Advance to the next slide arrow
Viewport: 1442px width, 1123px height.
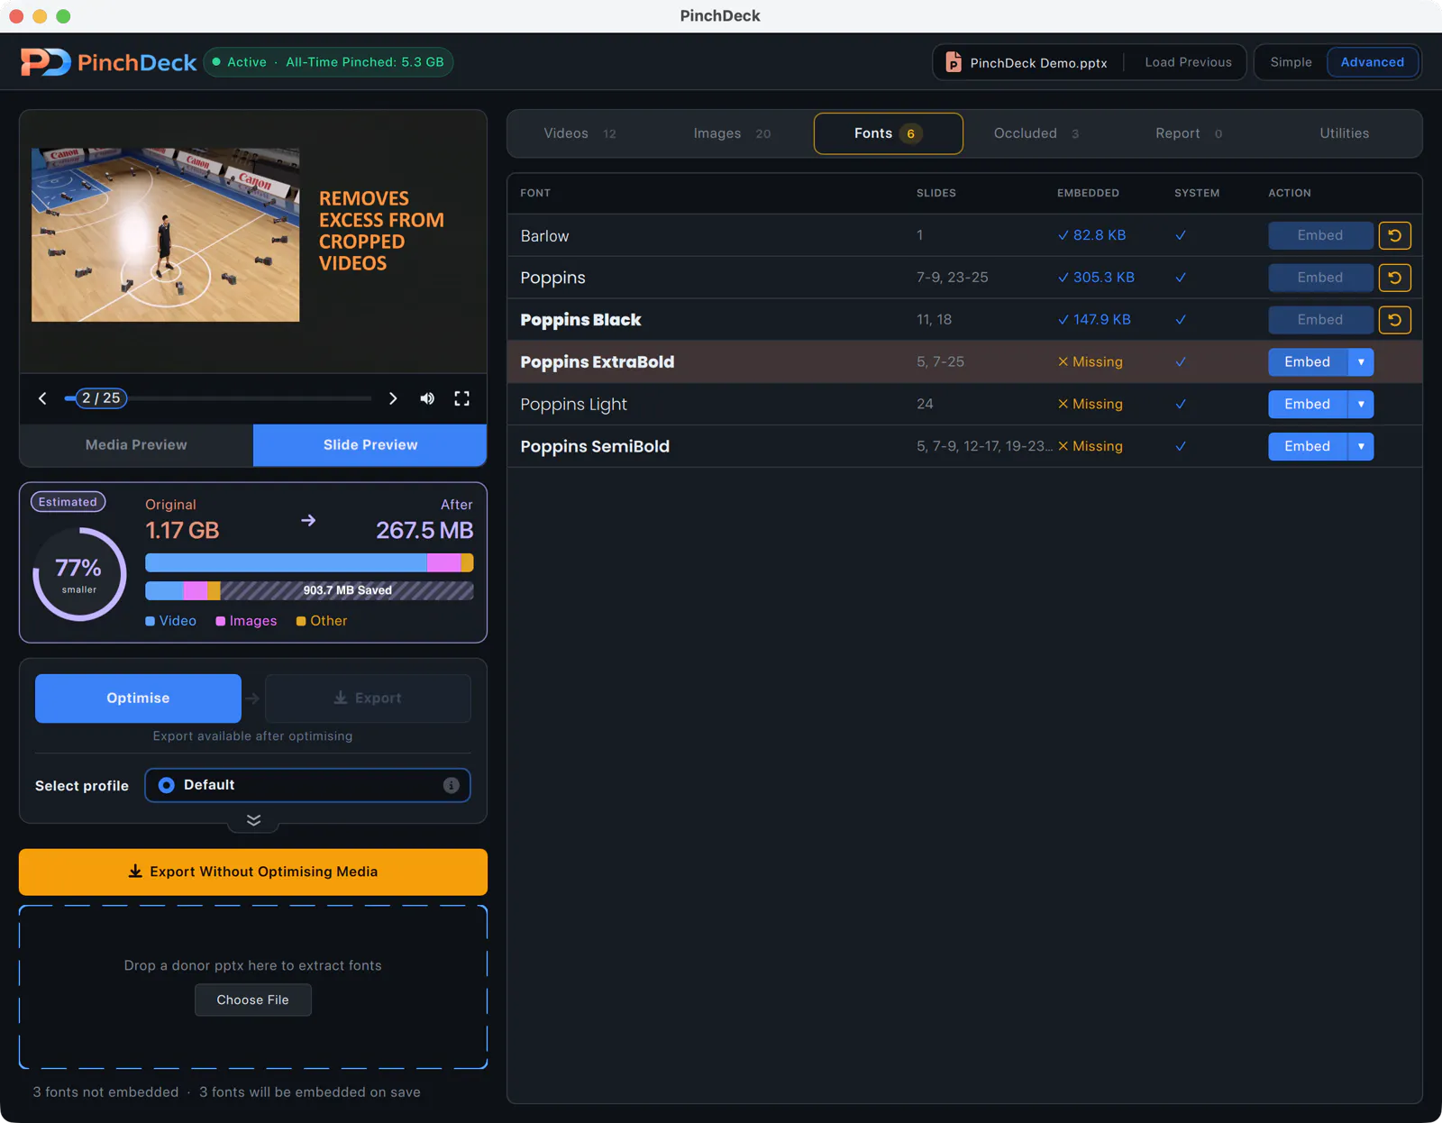coord(393,398)
